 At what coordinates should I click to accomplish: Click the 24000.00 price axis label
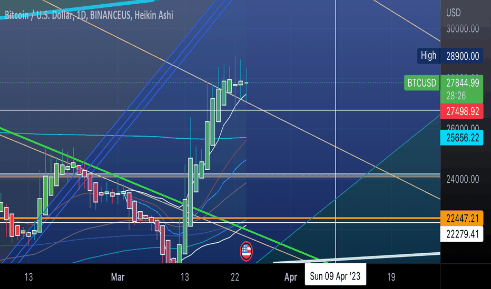[x=463, y=179]
